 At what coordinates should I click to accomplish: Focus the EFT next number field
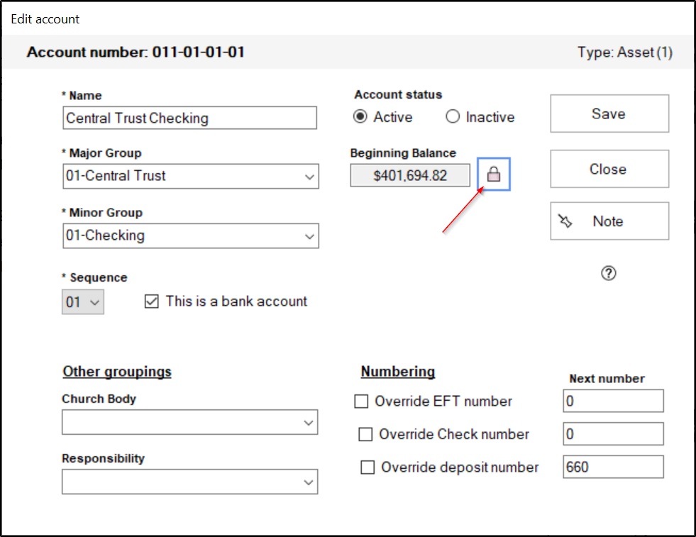(613, 402)
